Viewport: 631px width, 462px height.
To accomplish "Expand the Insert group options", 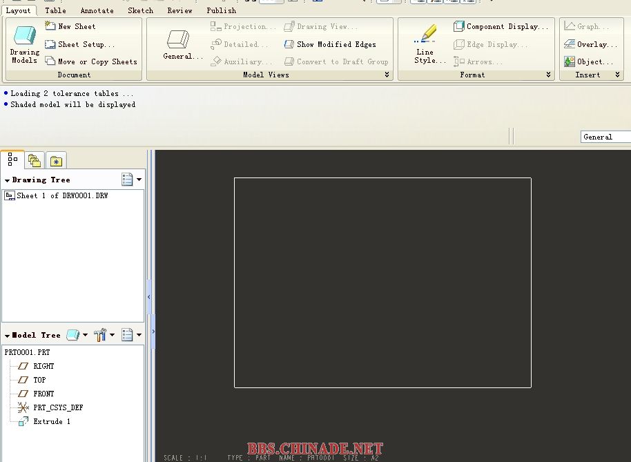I will [x=618, y=75].
